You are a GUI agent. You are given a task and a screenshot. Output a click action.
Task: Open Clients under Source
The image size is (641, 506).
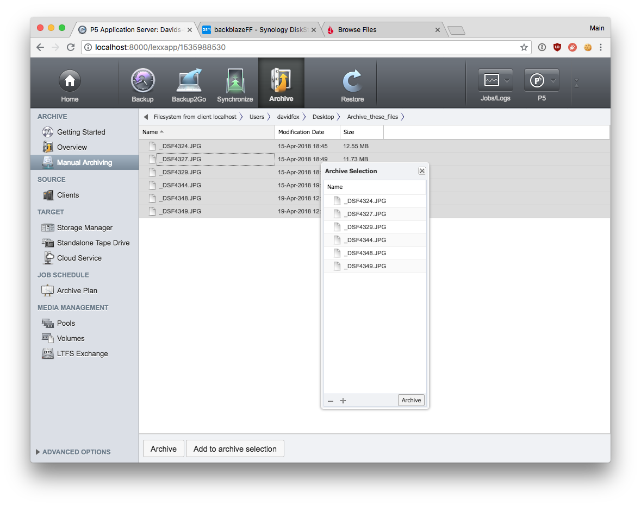(x=61, y=195)
